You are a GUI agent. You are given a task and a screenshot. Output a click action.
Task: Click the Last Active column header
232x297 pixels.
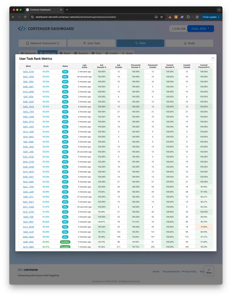pyautogui.click(x=85, y=66)
